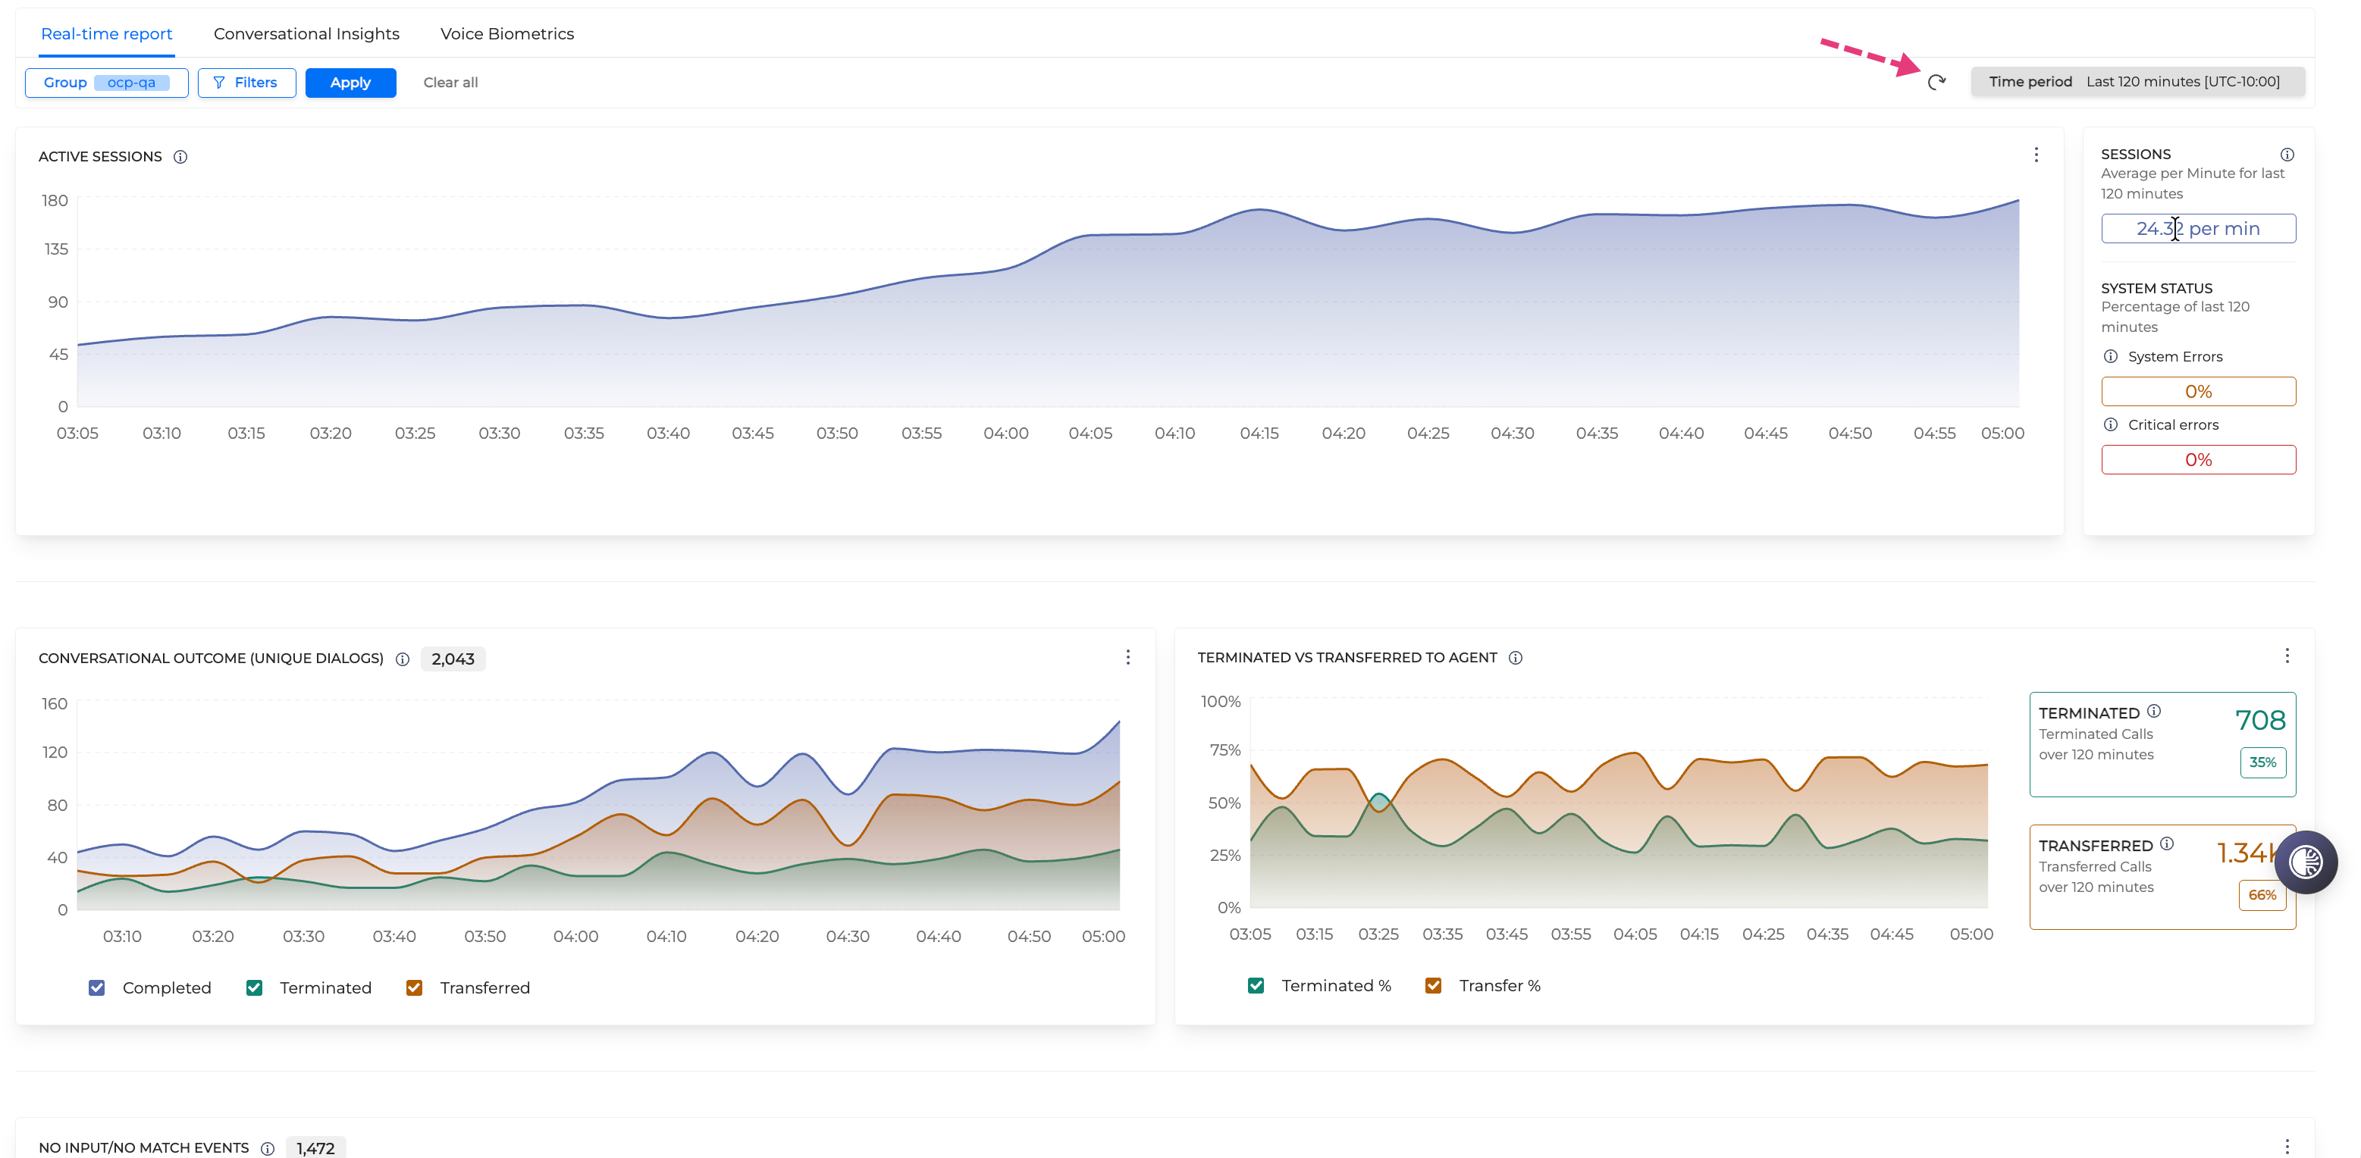
Task: Click info icon next to System Errors
Action: pyautogui.click(x=2111, y=356)
